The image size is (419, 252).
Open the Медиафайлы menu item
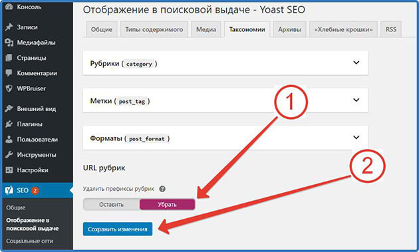click(37, 43)
